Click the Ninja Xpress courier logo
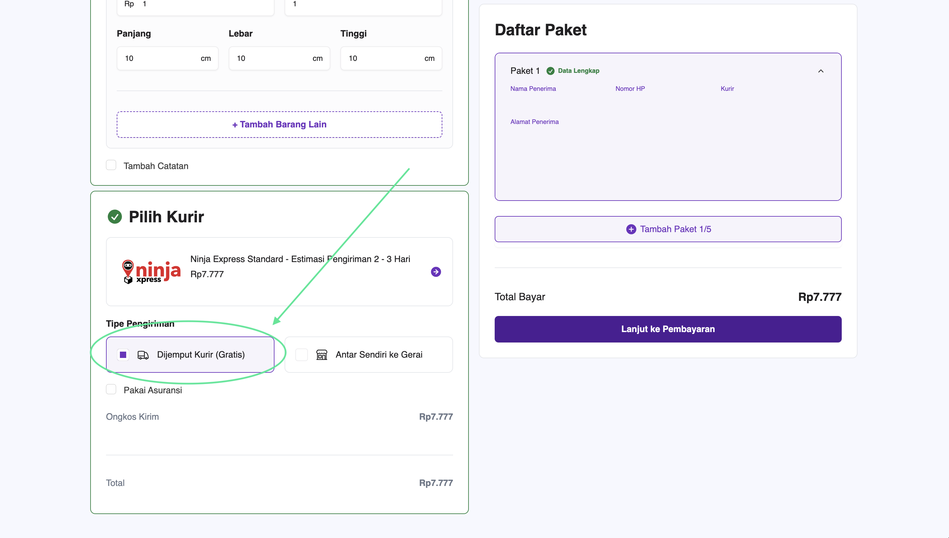 click(x=151, y=272)
